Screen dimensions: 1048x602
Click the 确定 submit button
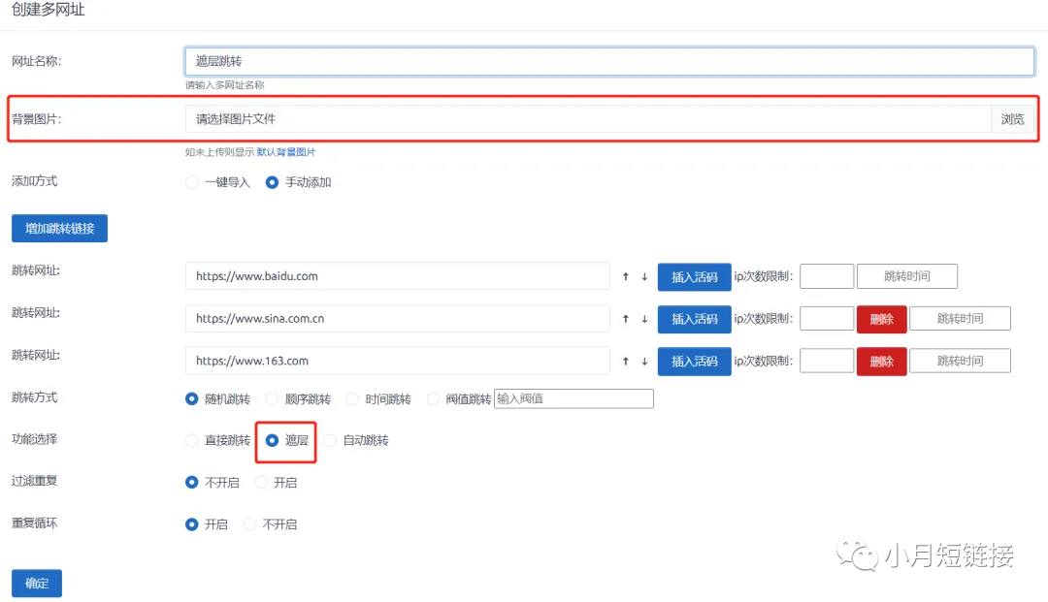click(37, 584)
